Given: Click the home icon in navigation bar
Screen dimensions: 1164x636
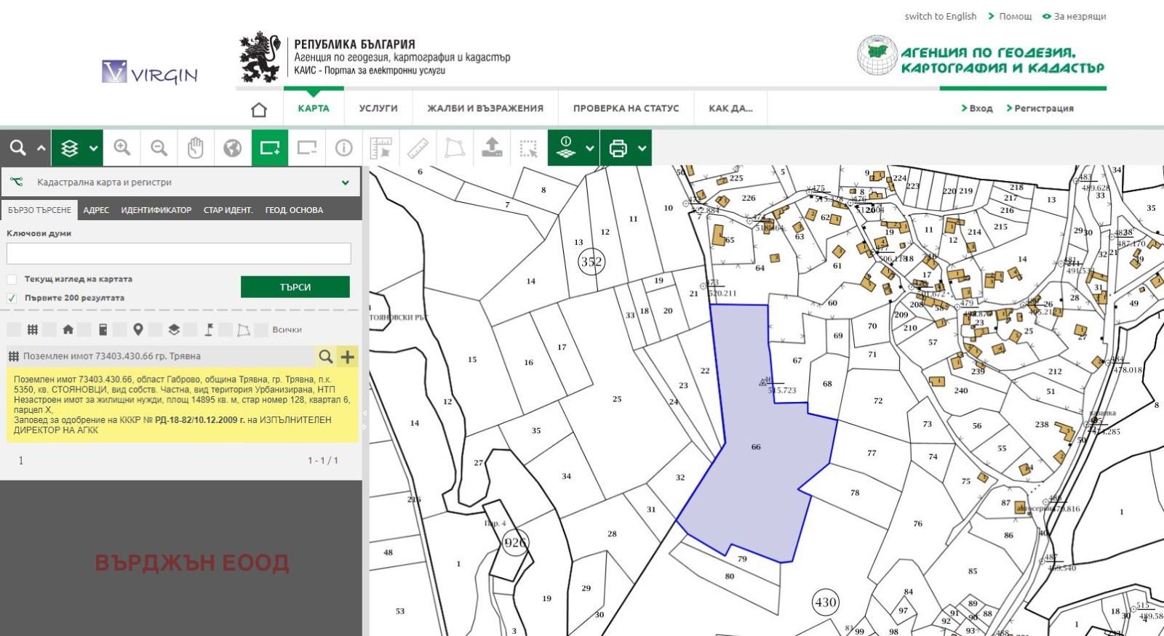Looking at the screenshot, I should tap(259, 109).
